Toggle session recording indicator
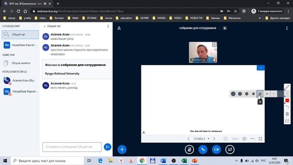This screenshot has width=293, height=165. click(225, 28)
